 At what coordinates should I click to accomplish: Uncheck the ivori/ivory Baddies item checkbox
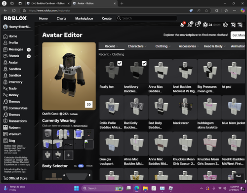click(144, 63)
